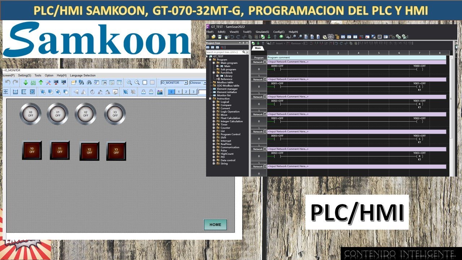Click the undo icon in HMI editor toolbar
The width and height of the screenshot is (462, 260).
pyautogui.click(x=8, y=83)
